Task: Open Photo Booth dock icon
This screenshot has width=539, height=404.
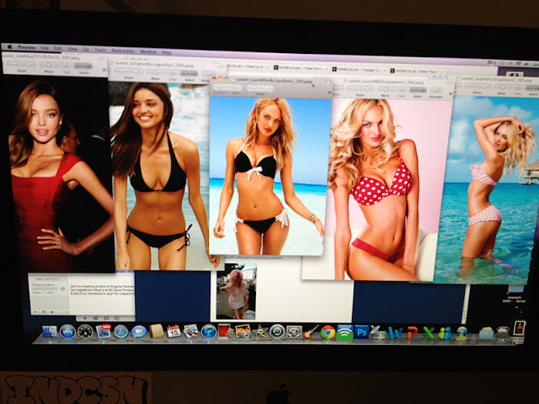Action: click(x=225, y=331)
